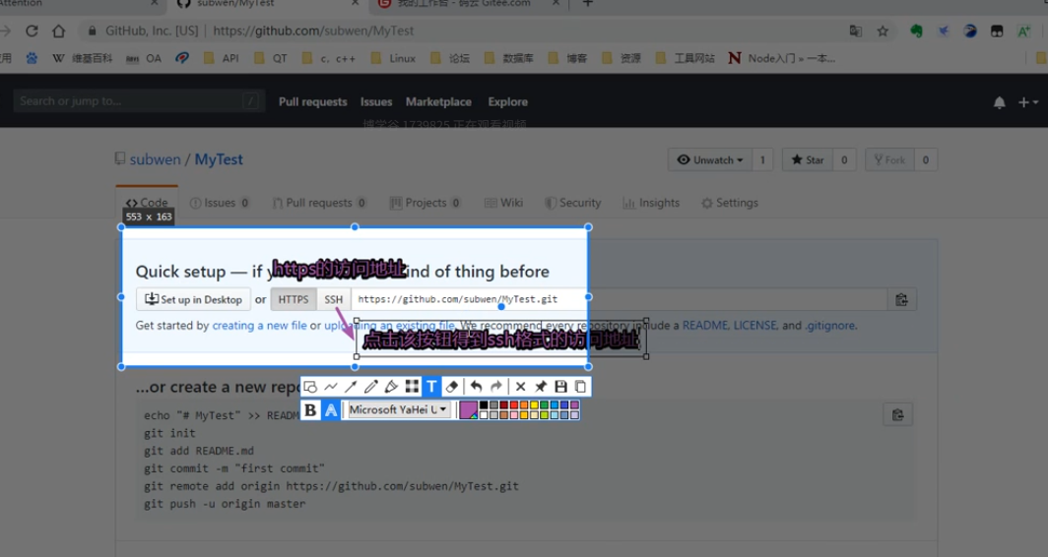Pick the yellow color swatch
The height and width of the screenshot is (557, 1048).
click(534, 404)
